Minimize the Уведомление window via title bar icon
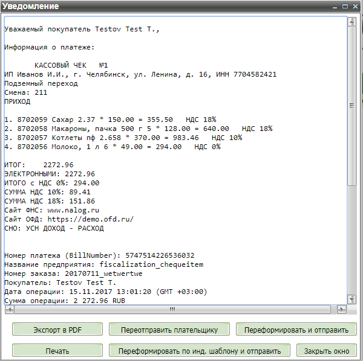 click(335, 6)
